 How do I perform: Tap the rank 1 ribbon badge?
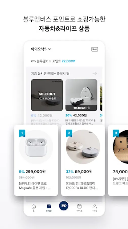click(x=22, y=133)
